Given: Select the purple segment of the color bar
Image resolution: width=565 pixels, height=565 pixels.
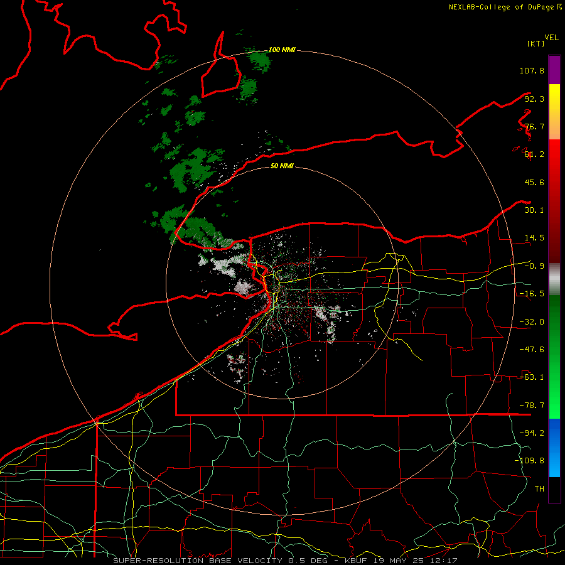Looking at the screenshot, I should [x=554, y=70].
